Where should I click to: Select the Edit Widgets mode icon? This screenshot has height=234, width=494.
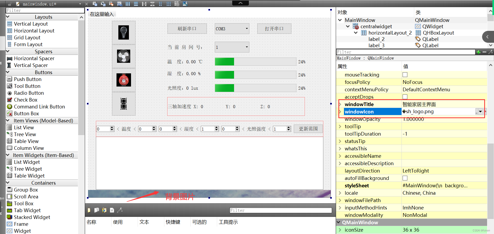[95, 4]
